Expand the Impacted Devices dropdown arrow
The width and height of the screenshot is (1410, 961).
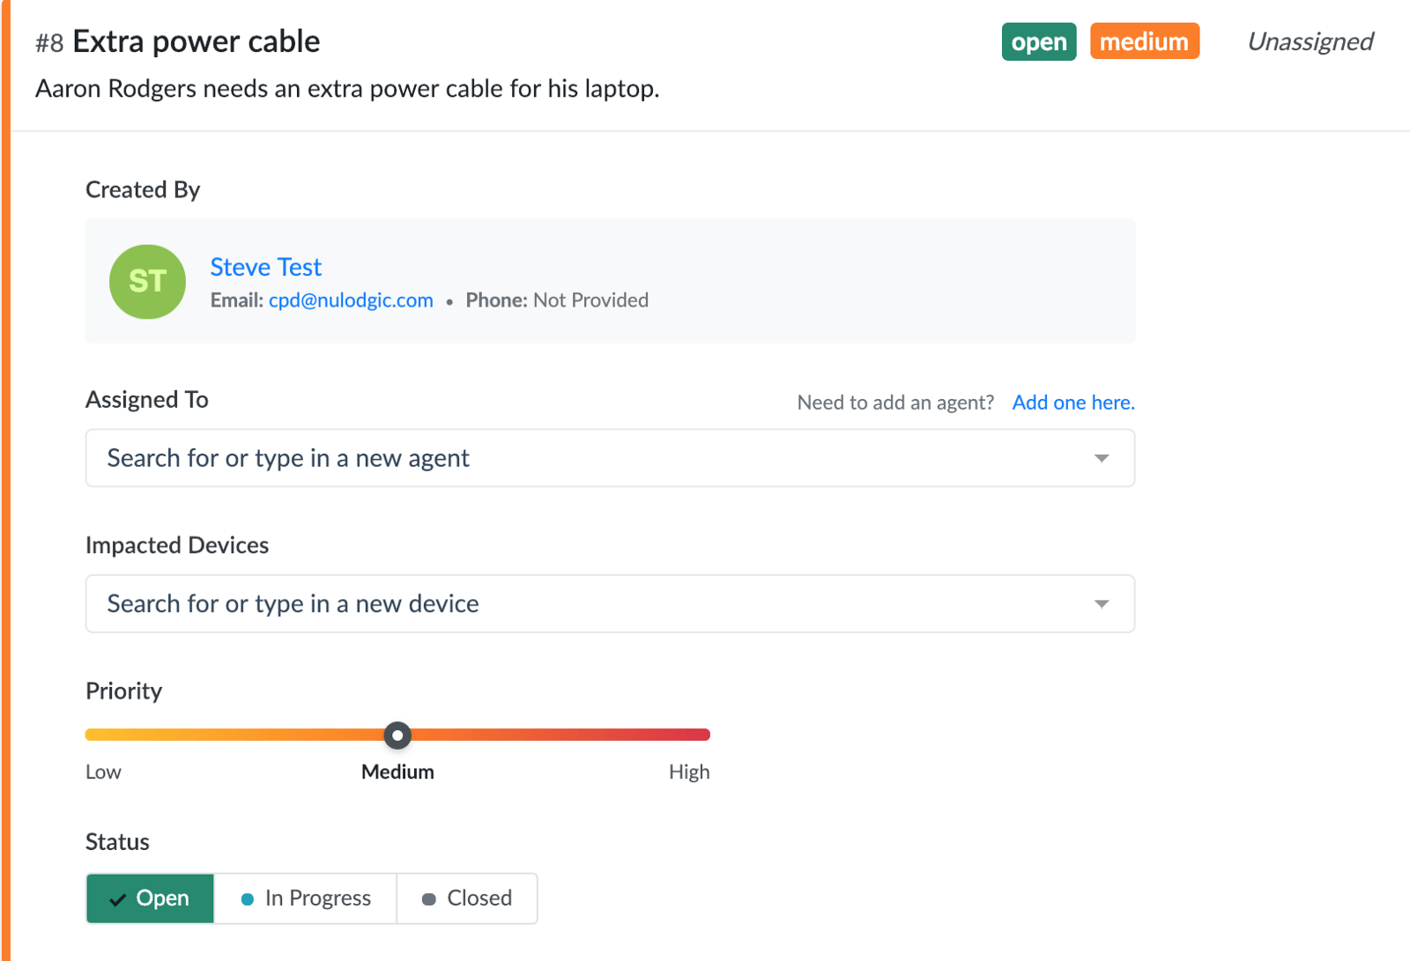[x=1102, y=603]
